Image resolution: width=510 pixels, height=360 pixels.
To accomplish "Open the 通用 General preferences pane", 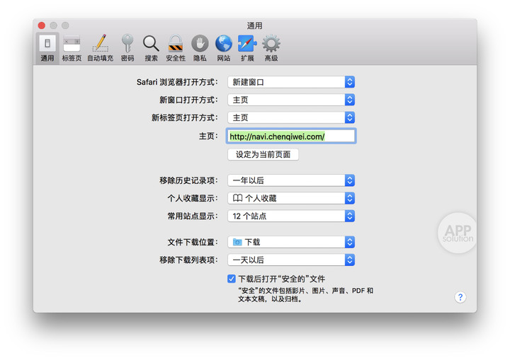I will 47,48.
